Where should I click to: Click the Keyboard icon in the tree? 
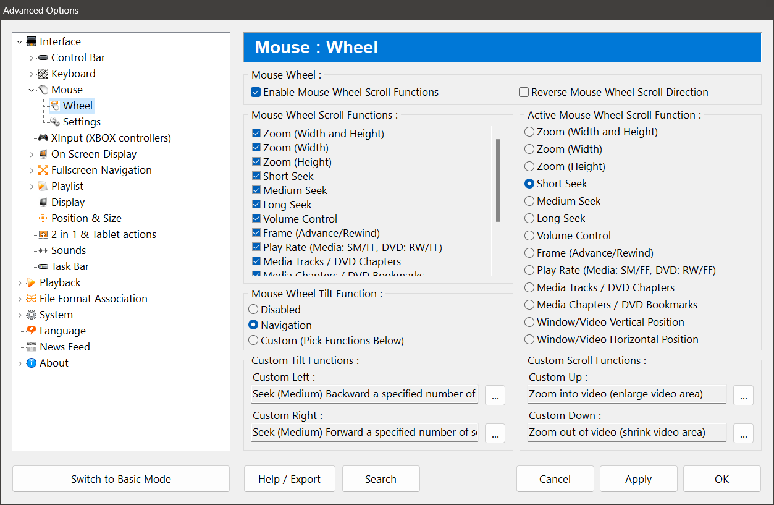coord(43,74)
